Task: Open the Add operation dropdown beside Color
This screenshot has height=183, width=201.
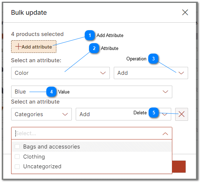Action: (x=151, y=73)
